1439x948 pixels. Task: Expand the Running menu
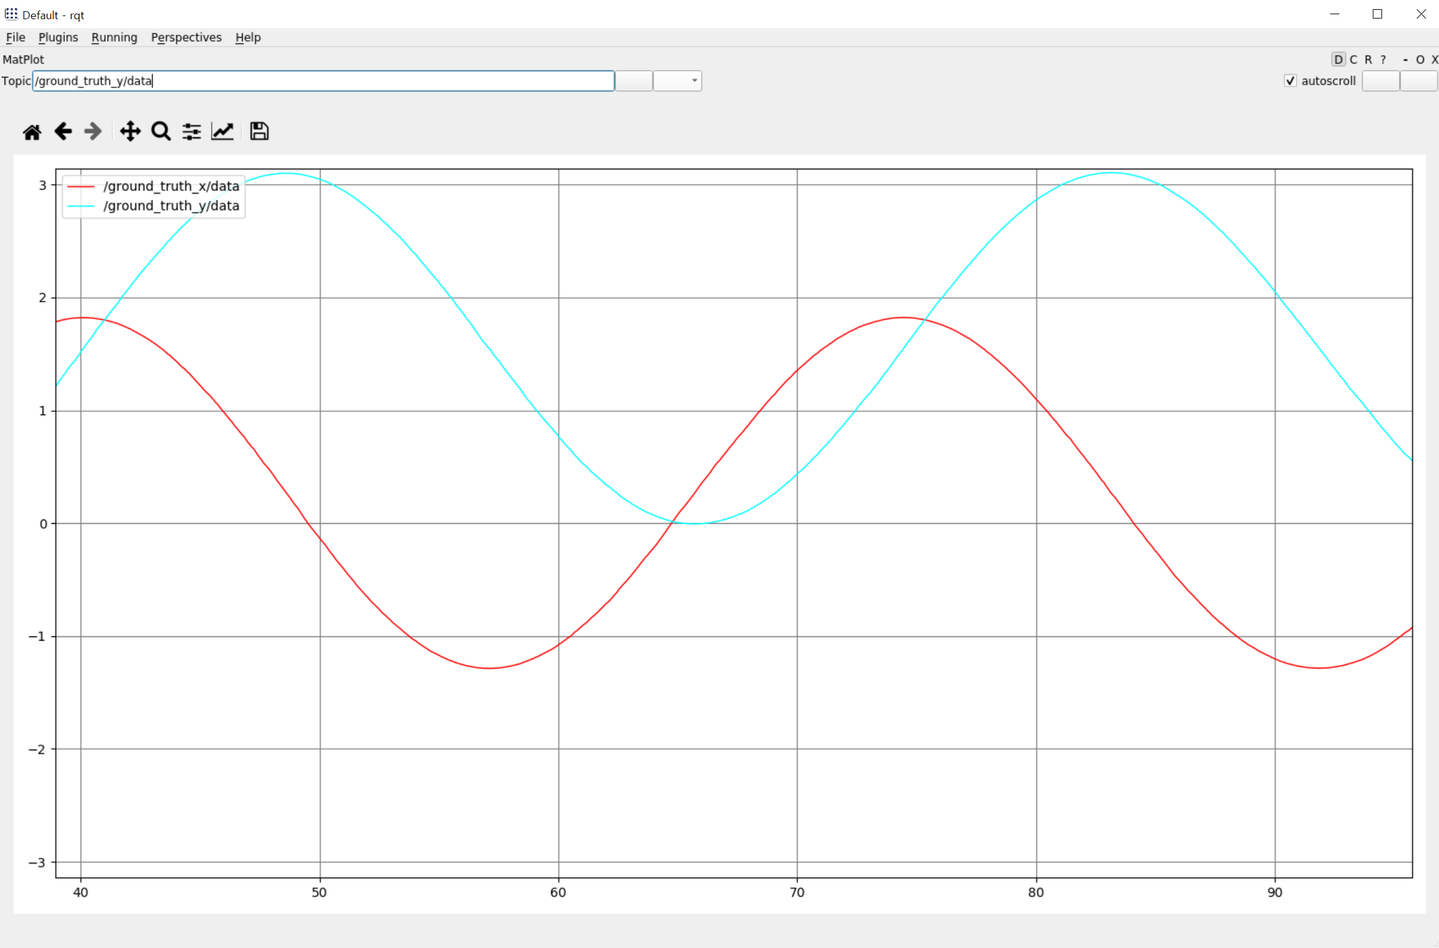pos(114,37)
